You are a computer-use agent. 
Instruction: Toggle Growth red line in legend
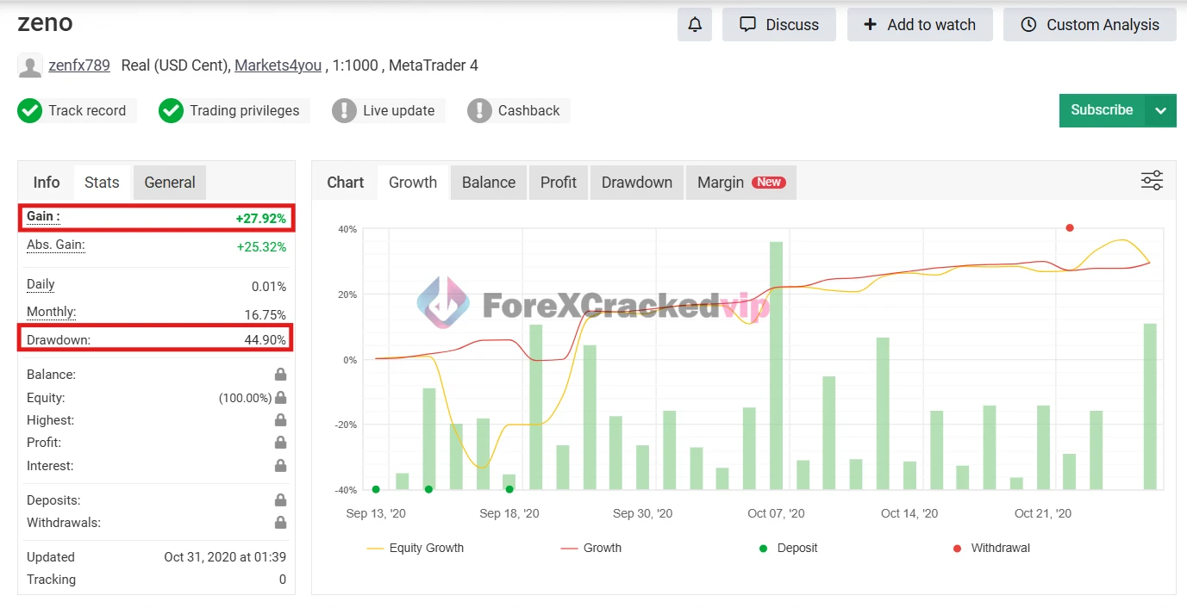coord(590,548)
